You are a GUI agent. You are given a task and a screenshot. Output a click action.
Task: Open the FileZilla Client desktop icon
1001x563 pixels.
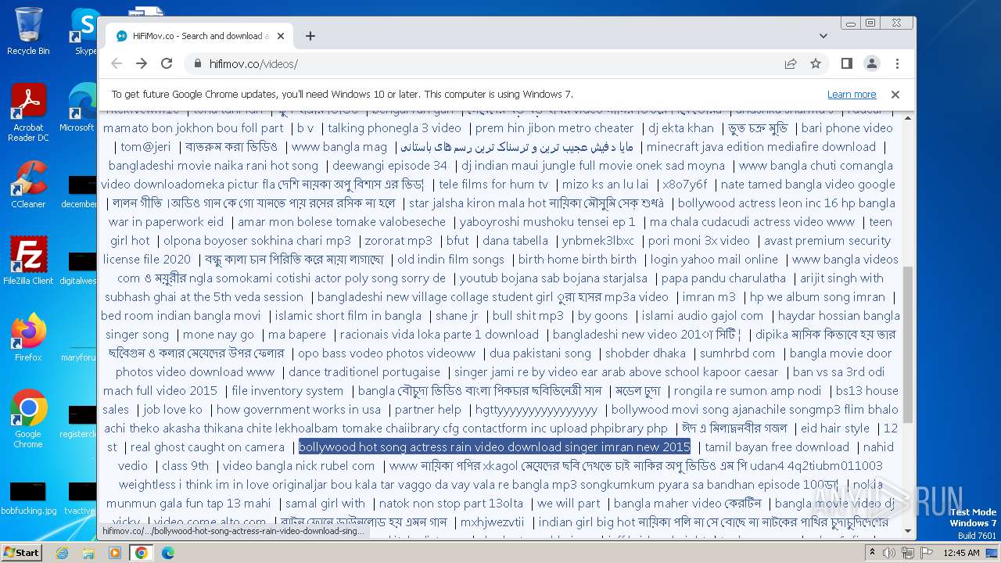(28, 261)
